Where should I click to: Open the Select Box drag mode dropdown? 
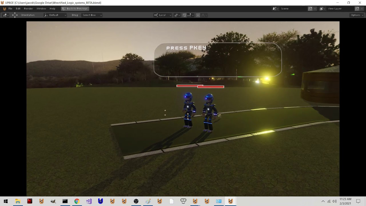tap(91, 15)
